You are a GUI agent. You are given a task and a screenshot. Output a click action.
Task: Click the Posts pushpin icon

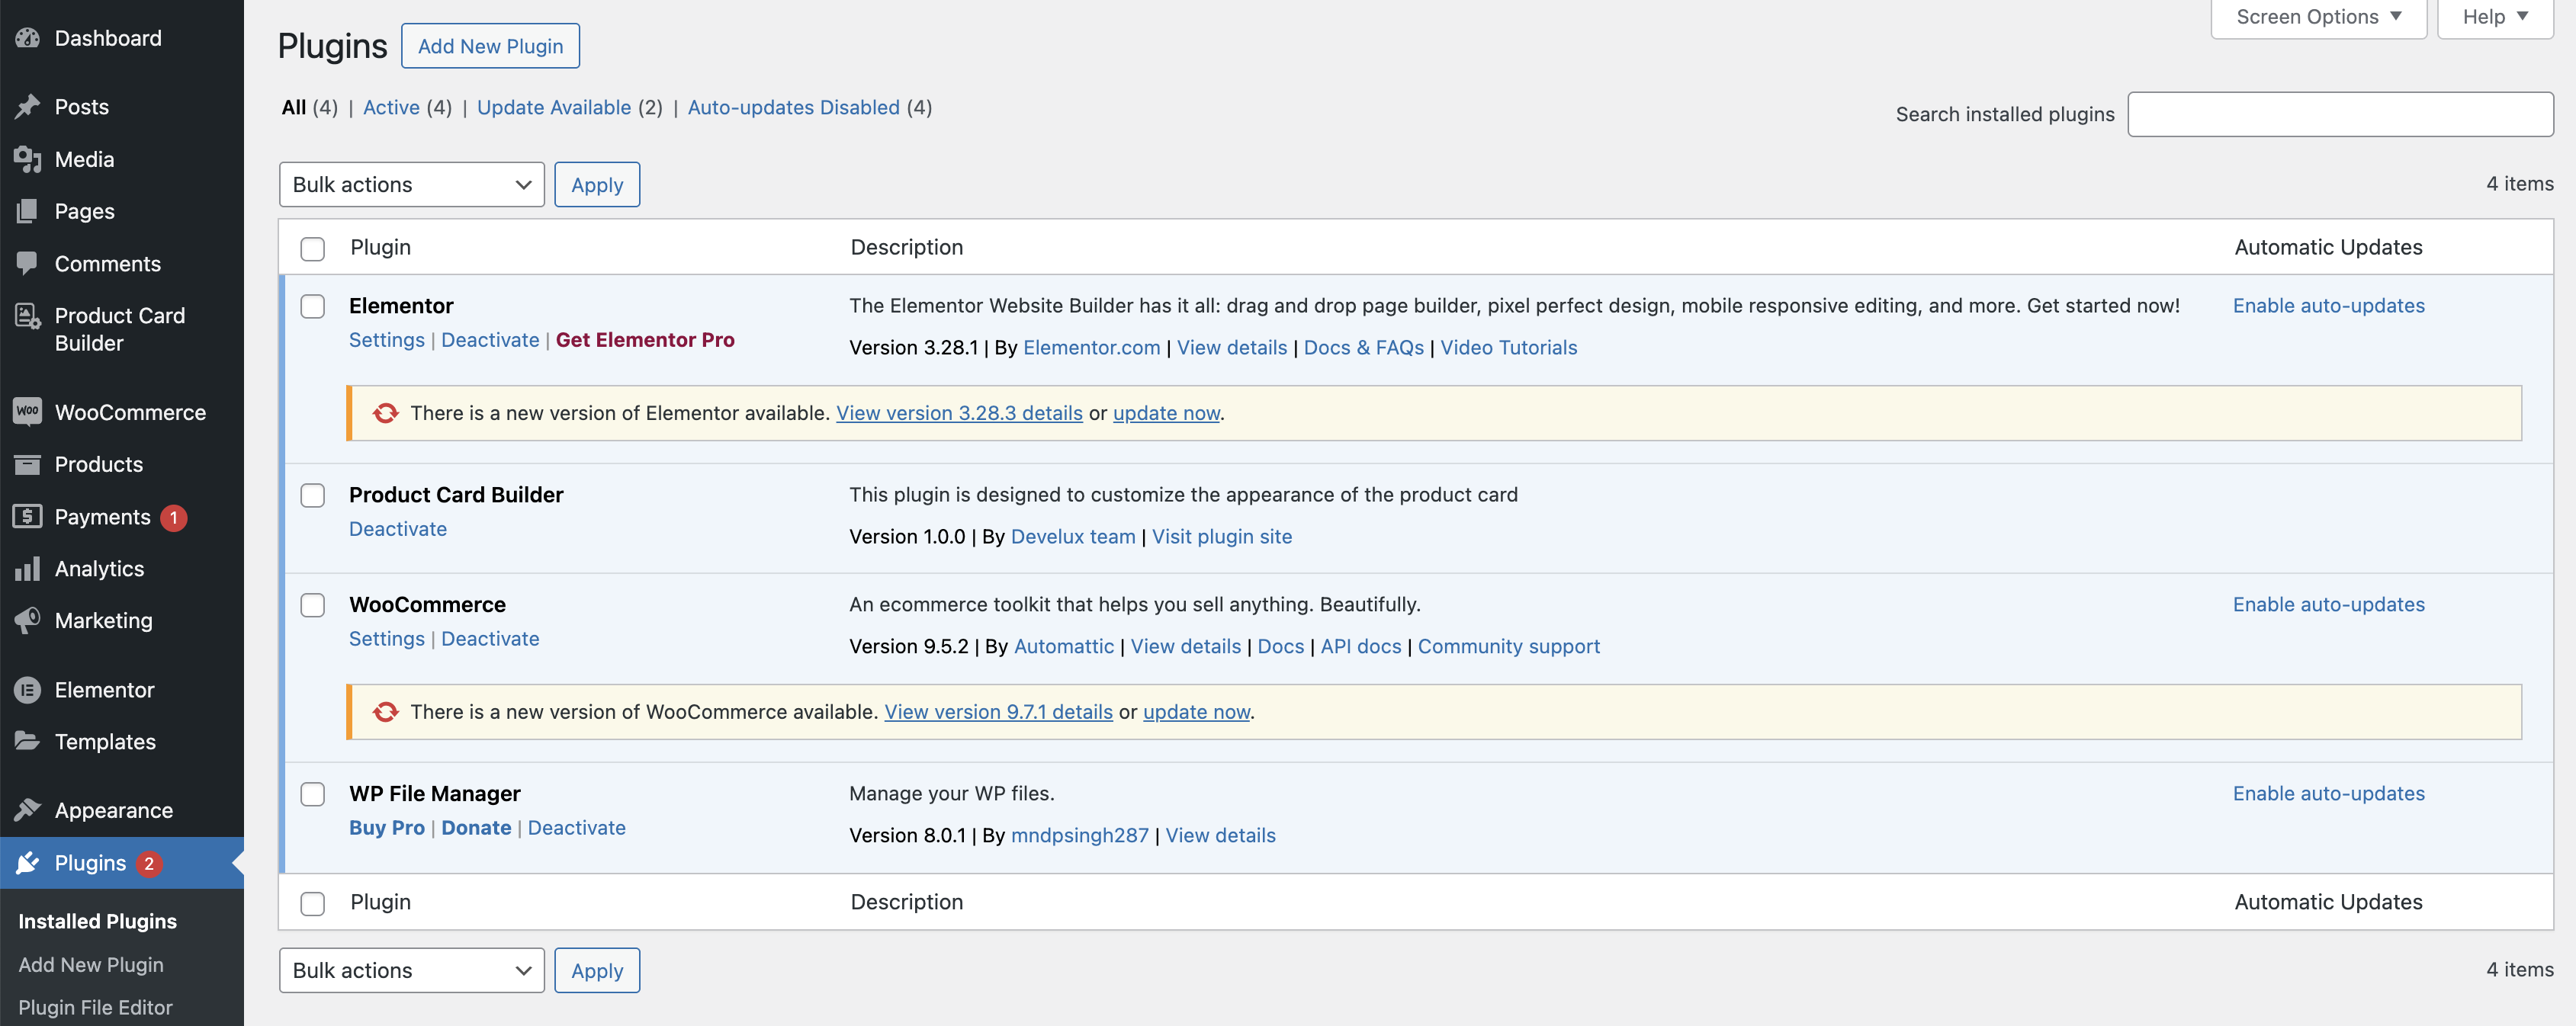pos(28,106)
